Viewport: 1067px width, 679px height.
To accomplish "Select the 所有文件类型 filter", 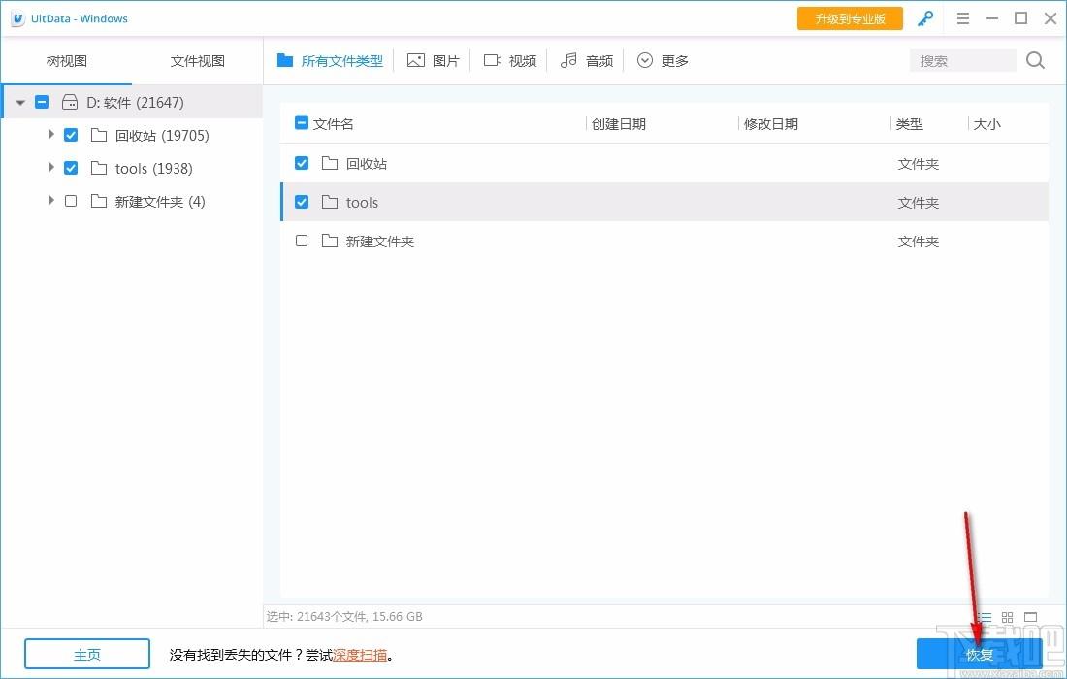I will (330, 61).
